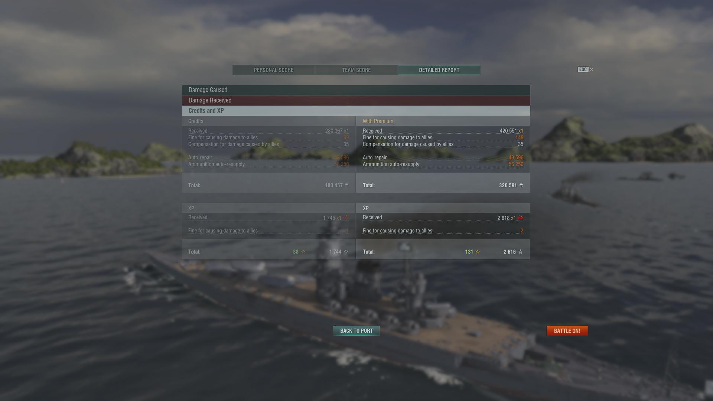713x401 pixels.
Task: Close the report with the X icon
Action: [x=592, y=69]
